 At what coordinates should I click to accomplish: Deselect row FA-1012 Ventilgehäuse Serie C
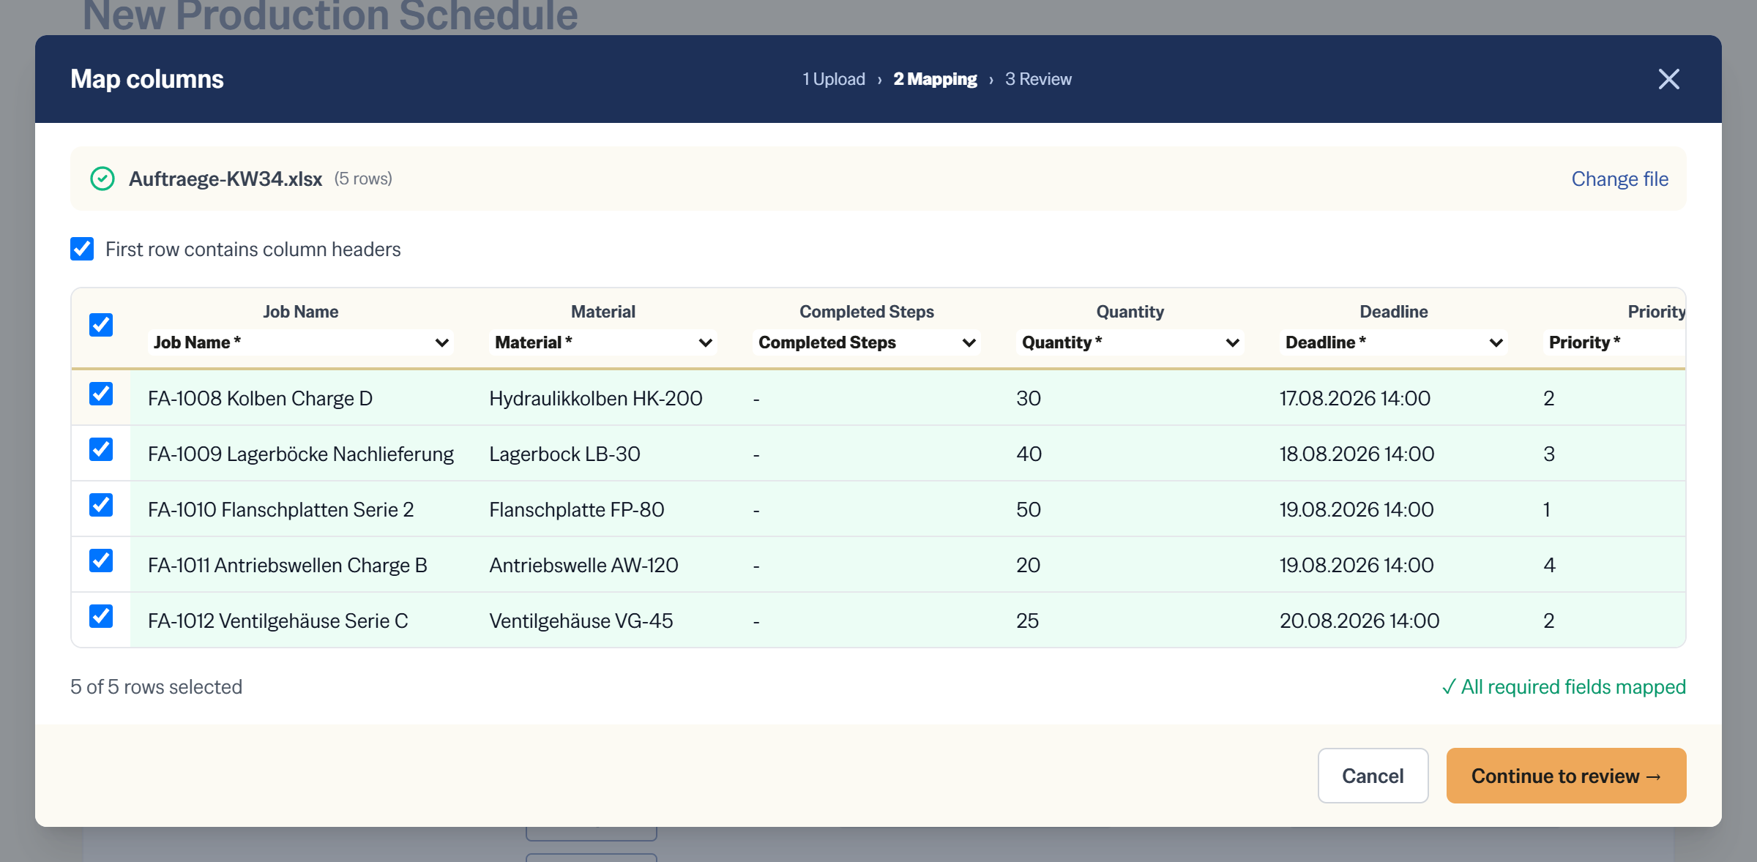pyautogui.click(x=101, y=616)
